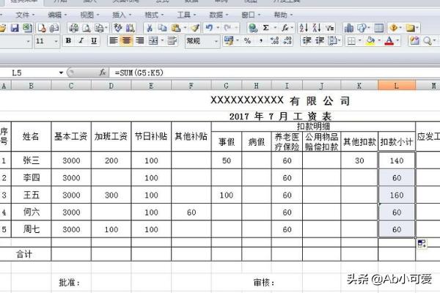Click the hyperlink globe icon

[x=253, y=28]
